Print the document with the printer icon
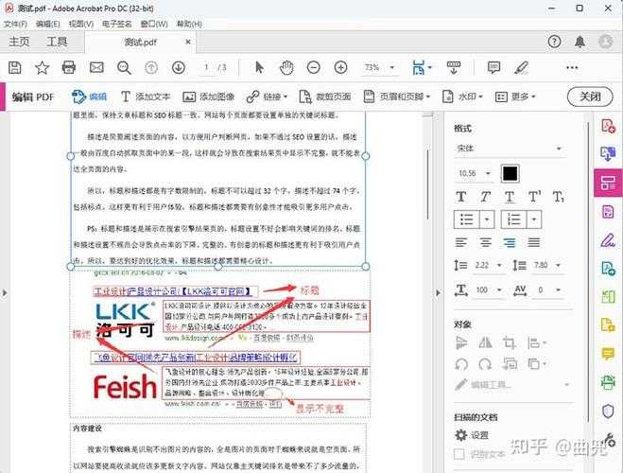623x473 pixels. point(69,67)
